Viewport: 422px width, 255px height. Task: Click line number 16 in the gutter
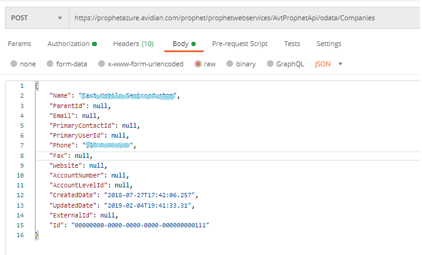20,235
